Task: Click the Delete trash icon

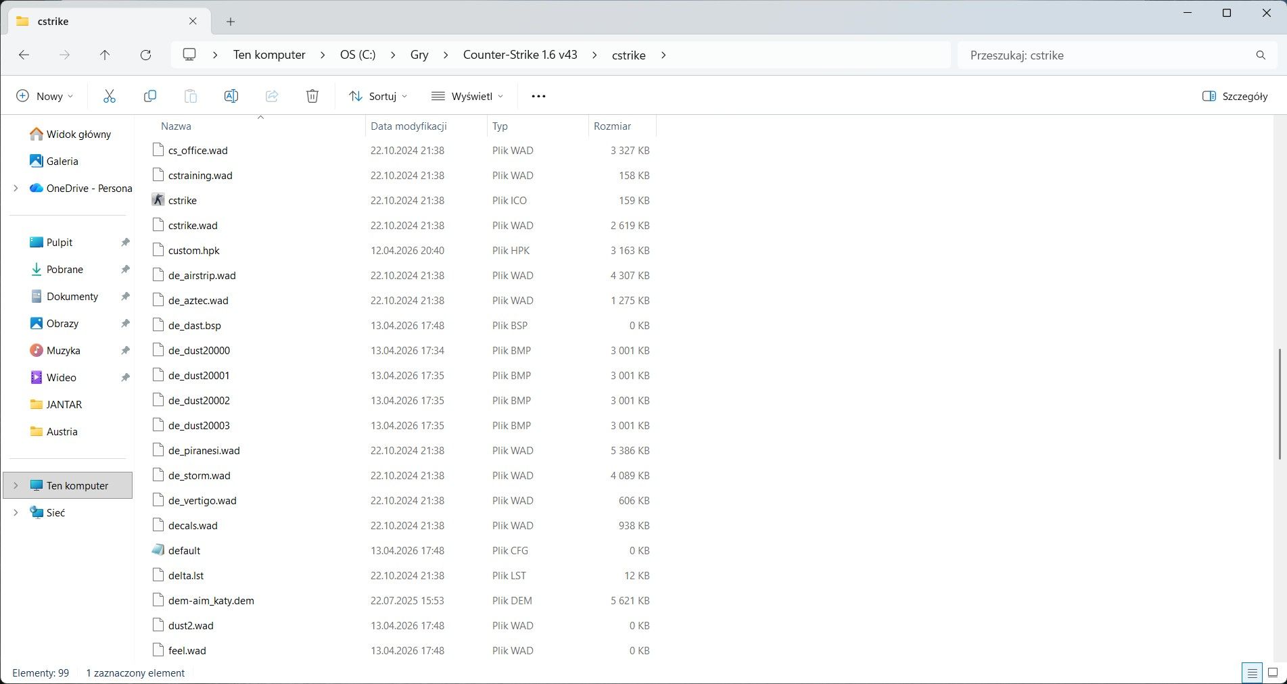Action: pyautogui.click(x=312, y=96)
